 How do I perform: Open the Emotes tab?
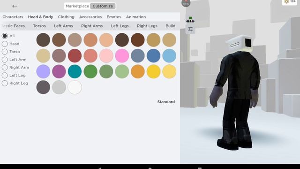(x=114, y=17)
